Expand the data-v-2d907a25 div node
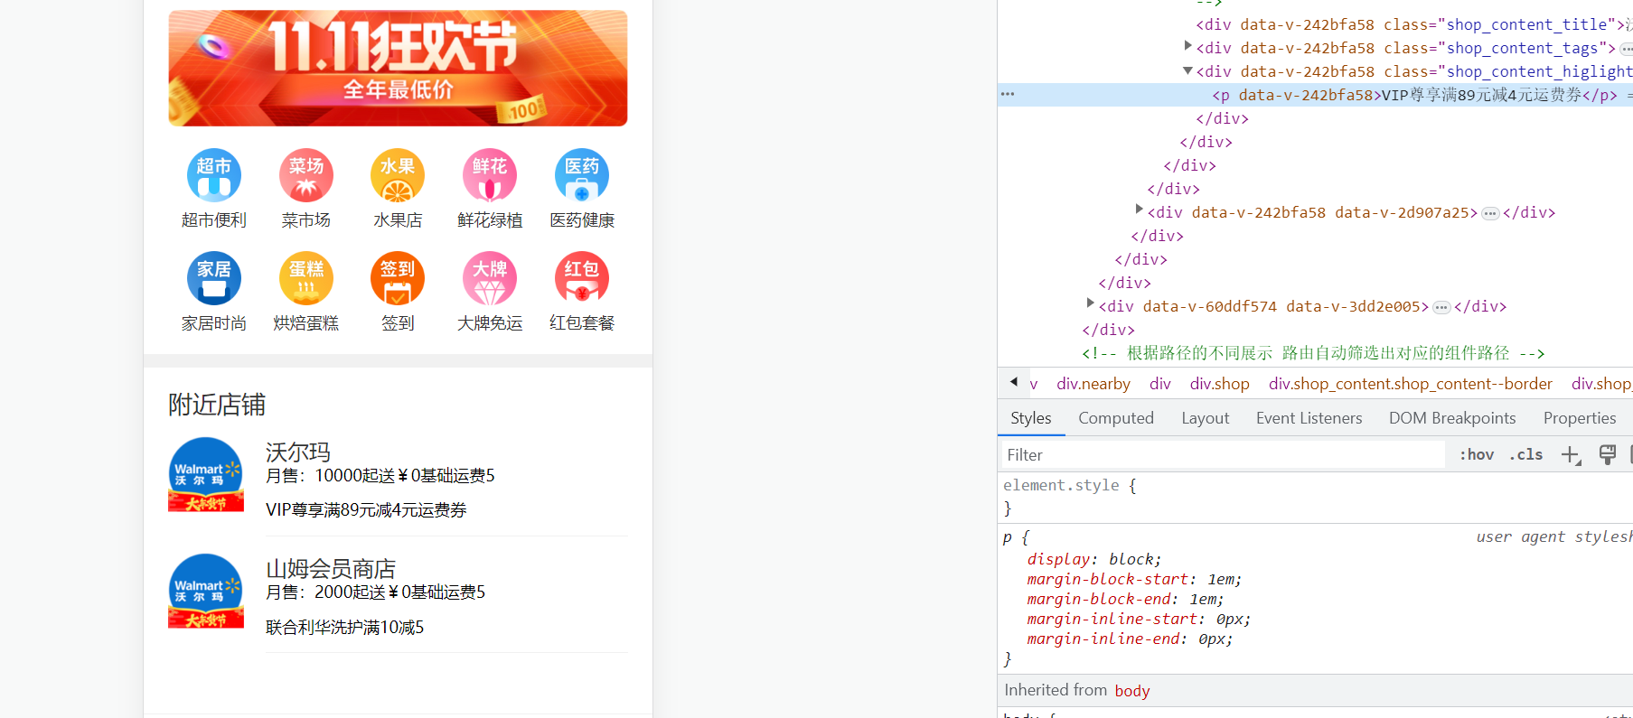Image resolution: width=1633 pixels, height=718 pixels. 1139,210
